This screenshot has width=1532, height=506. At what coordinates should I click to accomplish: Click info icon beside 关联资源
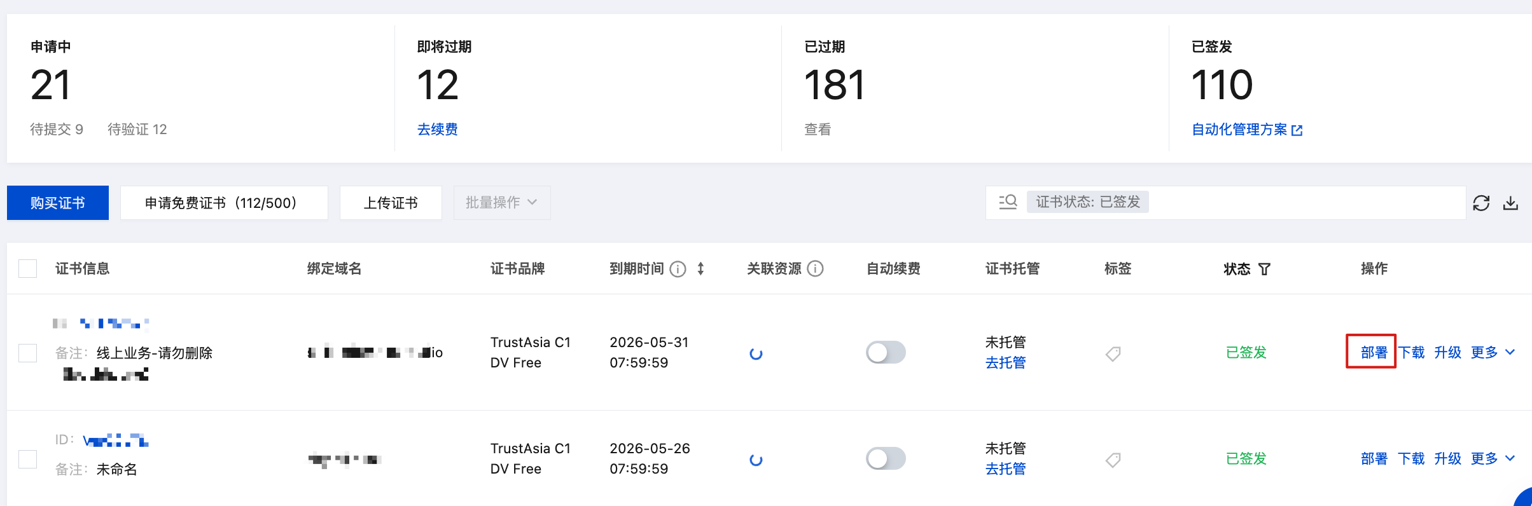[815, 269]
